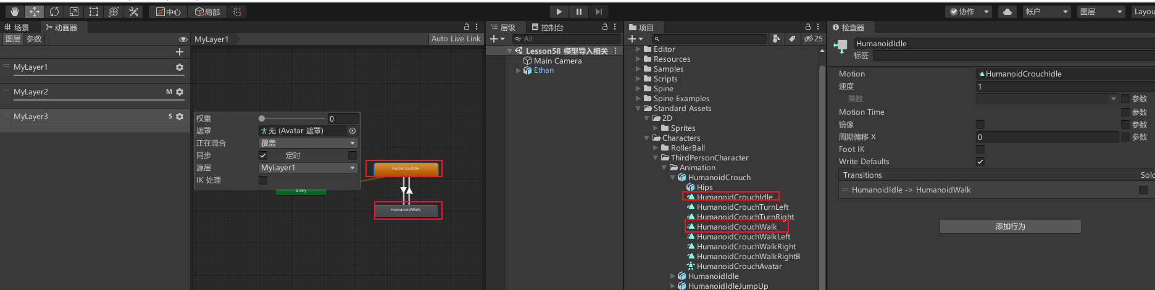Toggle the Sync (同步) checkbox
Viewport: 1155px width, 290px height.
(263, 155)
